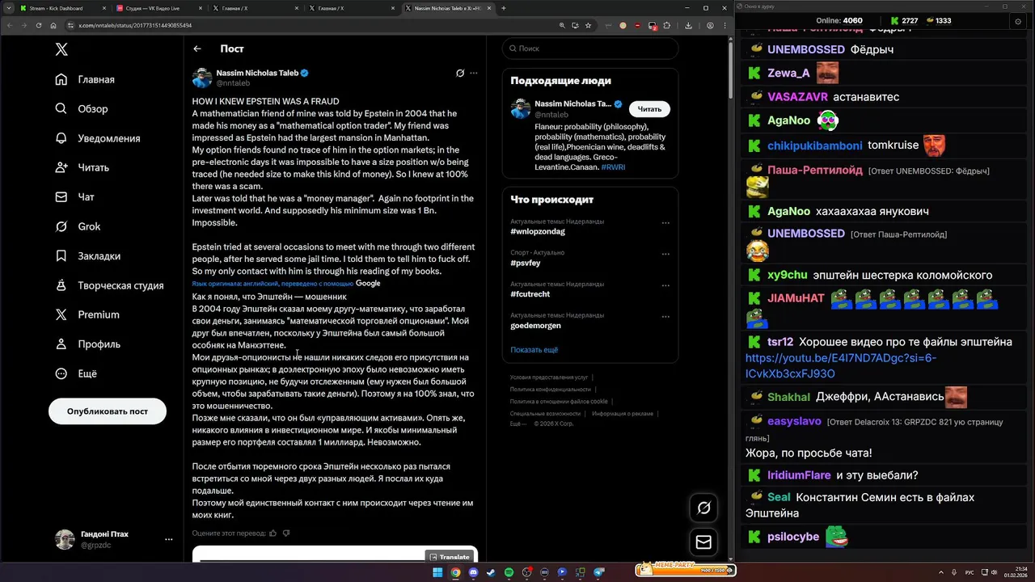The height and width of the screenshot is (582, 1035).
Task: Open Читать in the X sidebar
Action: pos(82,167)
